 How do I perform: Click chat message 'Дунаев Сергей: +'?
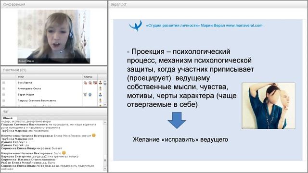tap(14, 142)
